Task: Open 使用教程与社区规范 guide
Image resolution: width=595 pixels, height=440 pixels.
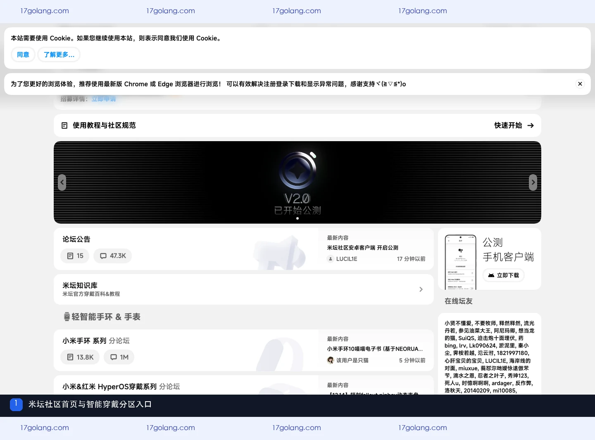Action: pos(104,125)
